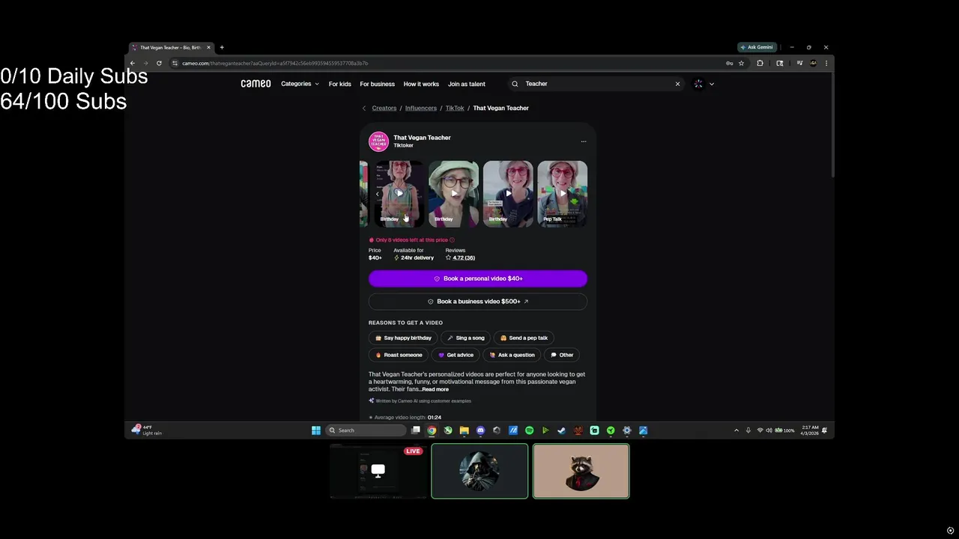Book a personal video $40+
959x539 pixels.
tap(478, 278)
